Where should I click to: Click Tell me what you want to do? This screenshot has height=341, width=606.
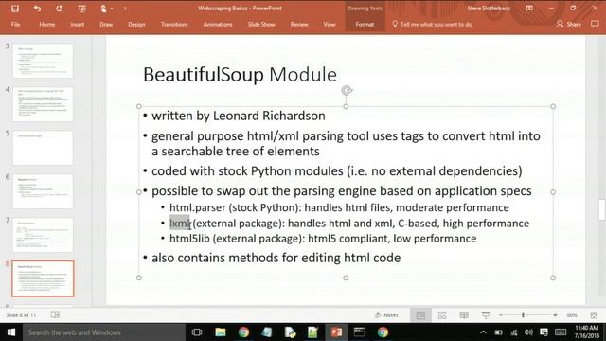(432, 24)
